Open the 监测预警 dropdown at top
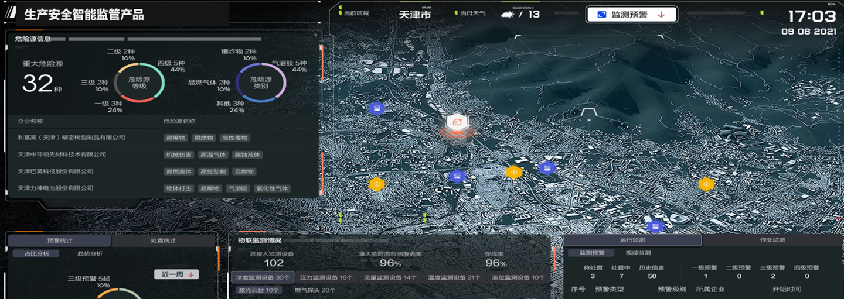Image resolution: width=844 pixels, height=299 pixels. pyautogui.click(x=632, y=15)
